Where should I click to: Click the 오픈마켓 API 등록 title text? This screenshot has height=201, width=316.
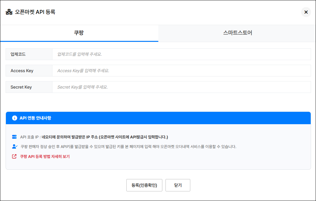point(35,12)
